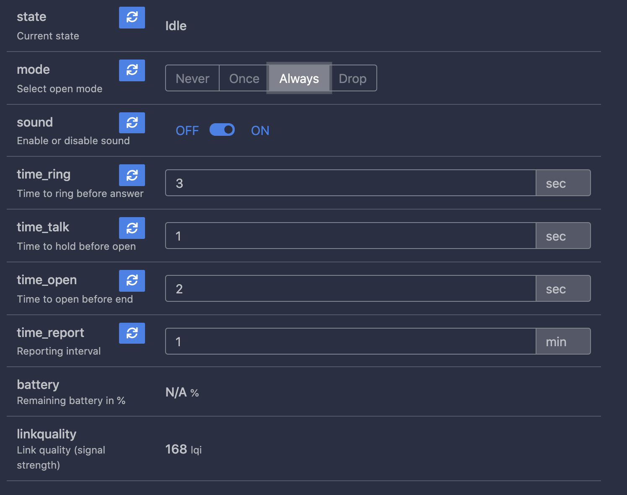Edit the time_open value field

coord(350,289)
